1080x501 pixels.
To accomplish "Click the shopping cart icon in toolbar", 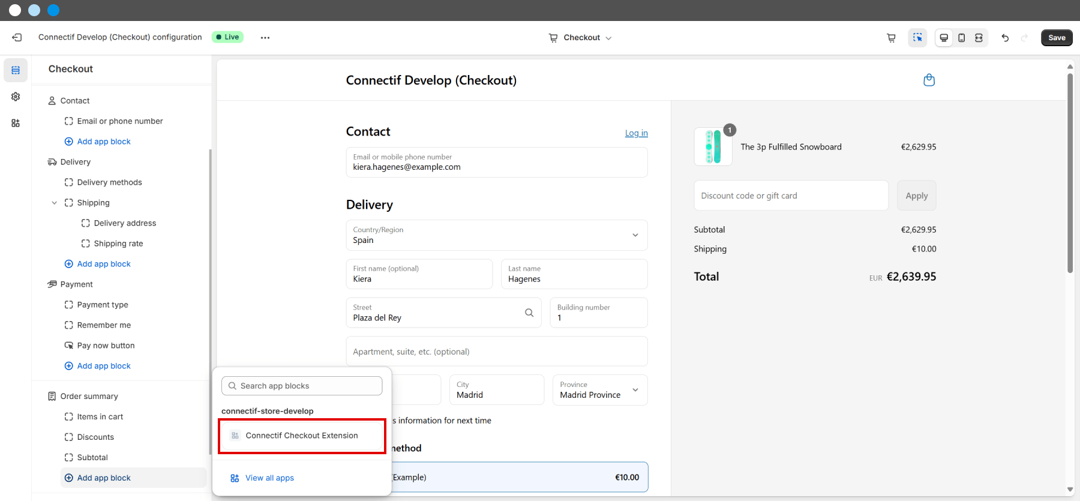I will (x=891, y=38).
